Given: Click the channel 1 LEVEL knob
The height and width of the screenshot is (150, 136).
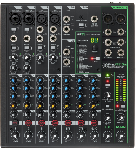Looking at the screenshot, I should pyautogui.click(x=15, y=136).
